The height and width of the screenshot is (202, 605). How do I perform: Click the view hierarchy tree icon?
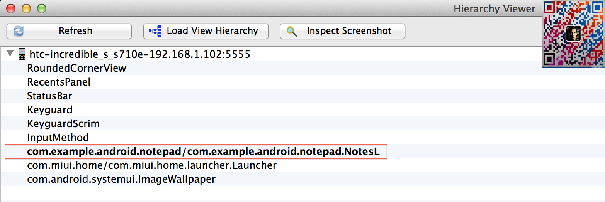pos(155,31)
